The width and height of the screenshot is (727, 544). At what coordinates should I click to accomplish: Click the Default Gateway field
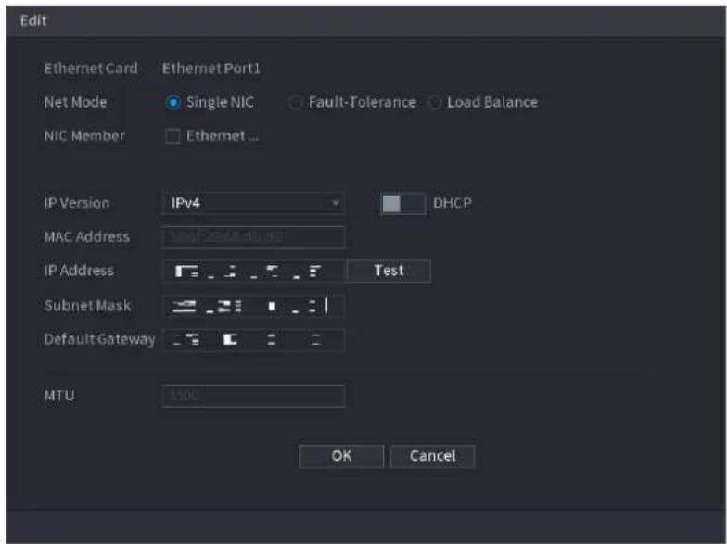[x=253, y=339]
